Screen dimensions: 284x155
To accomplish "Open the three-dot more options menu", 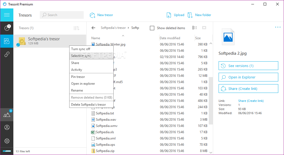I will [x=278, y=27].
